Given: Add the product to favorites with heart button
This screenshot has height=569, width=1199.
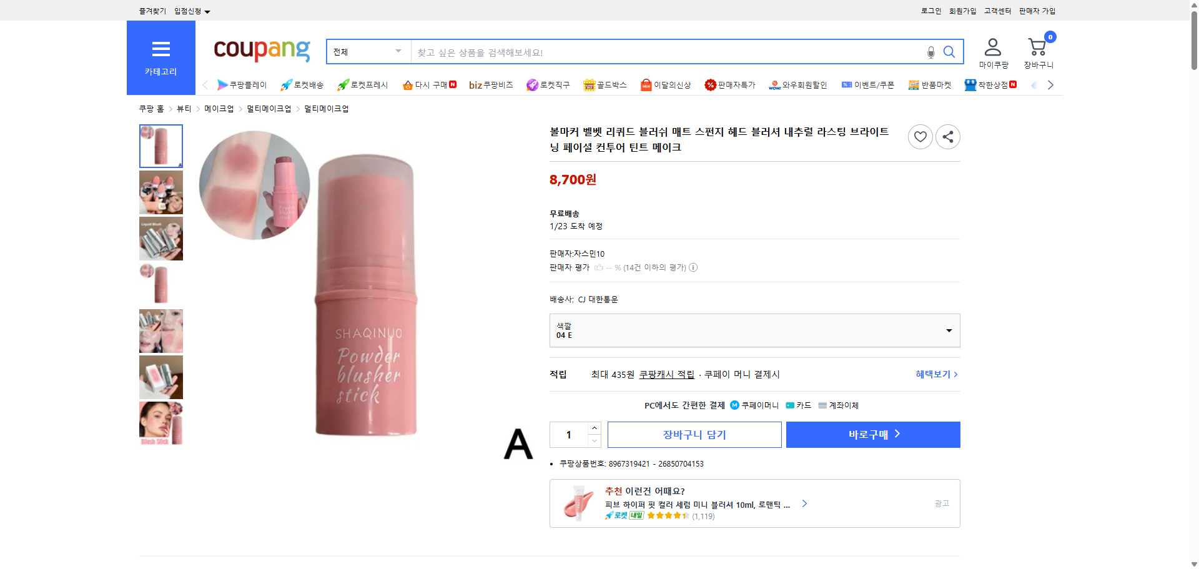Looking at the screenshot, I should (x=920, y=136).
